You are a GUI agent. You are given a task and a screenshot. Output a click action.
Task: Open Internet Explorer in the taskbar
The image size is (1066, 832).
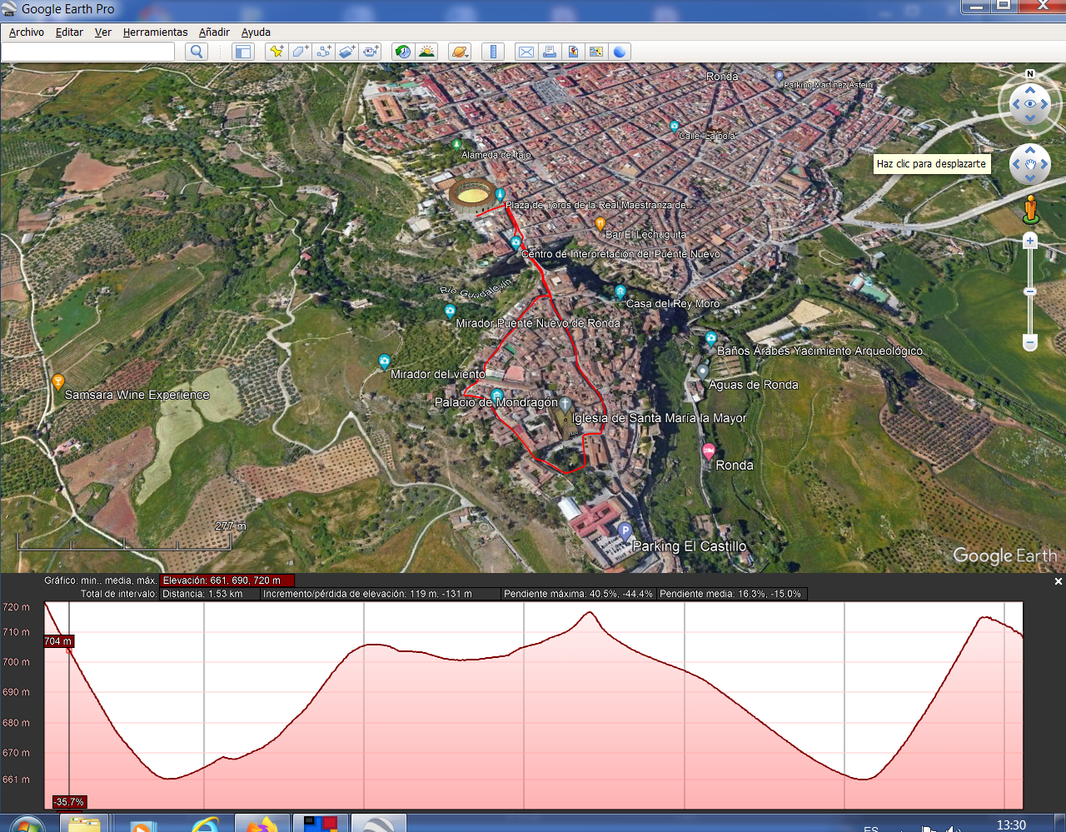point(205,825)
